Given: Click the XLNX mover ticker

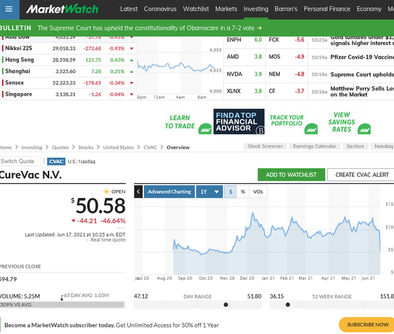Looking at the screenshot, I should click(x=234, y=91).
